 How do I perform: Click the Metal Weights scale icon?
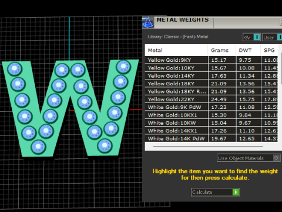tap(148, 22)
